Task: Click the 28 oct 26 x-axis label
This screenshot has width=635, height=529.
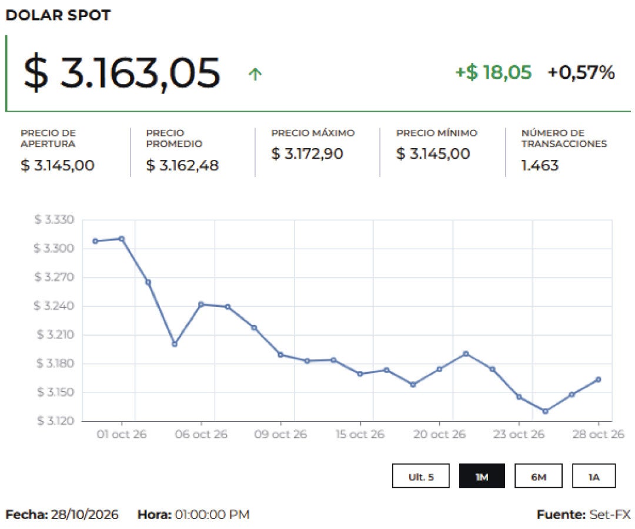Action: (x=598, y=434)
